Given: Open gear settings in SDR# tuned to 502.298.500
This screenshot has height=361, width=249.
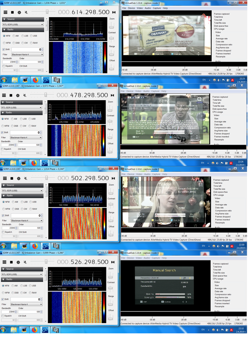Looking at the screenshot, I should 18,178.
